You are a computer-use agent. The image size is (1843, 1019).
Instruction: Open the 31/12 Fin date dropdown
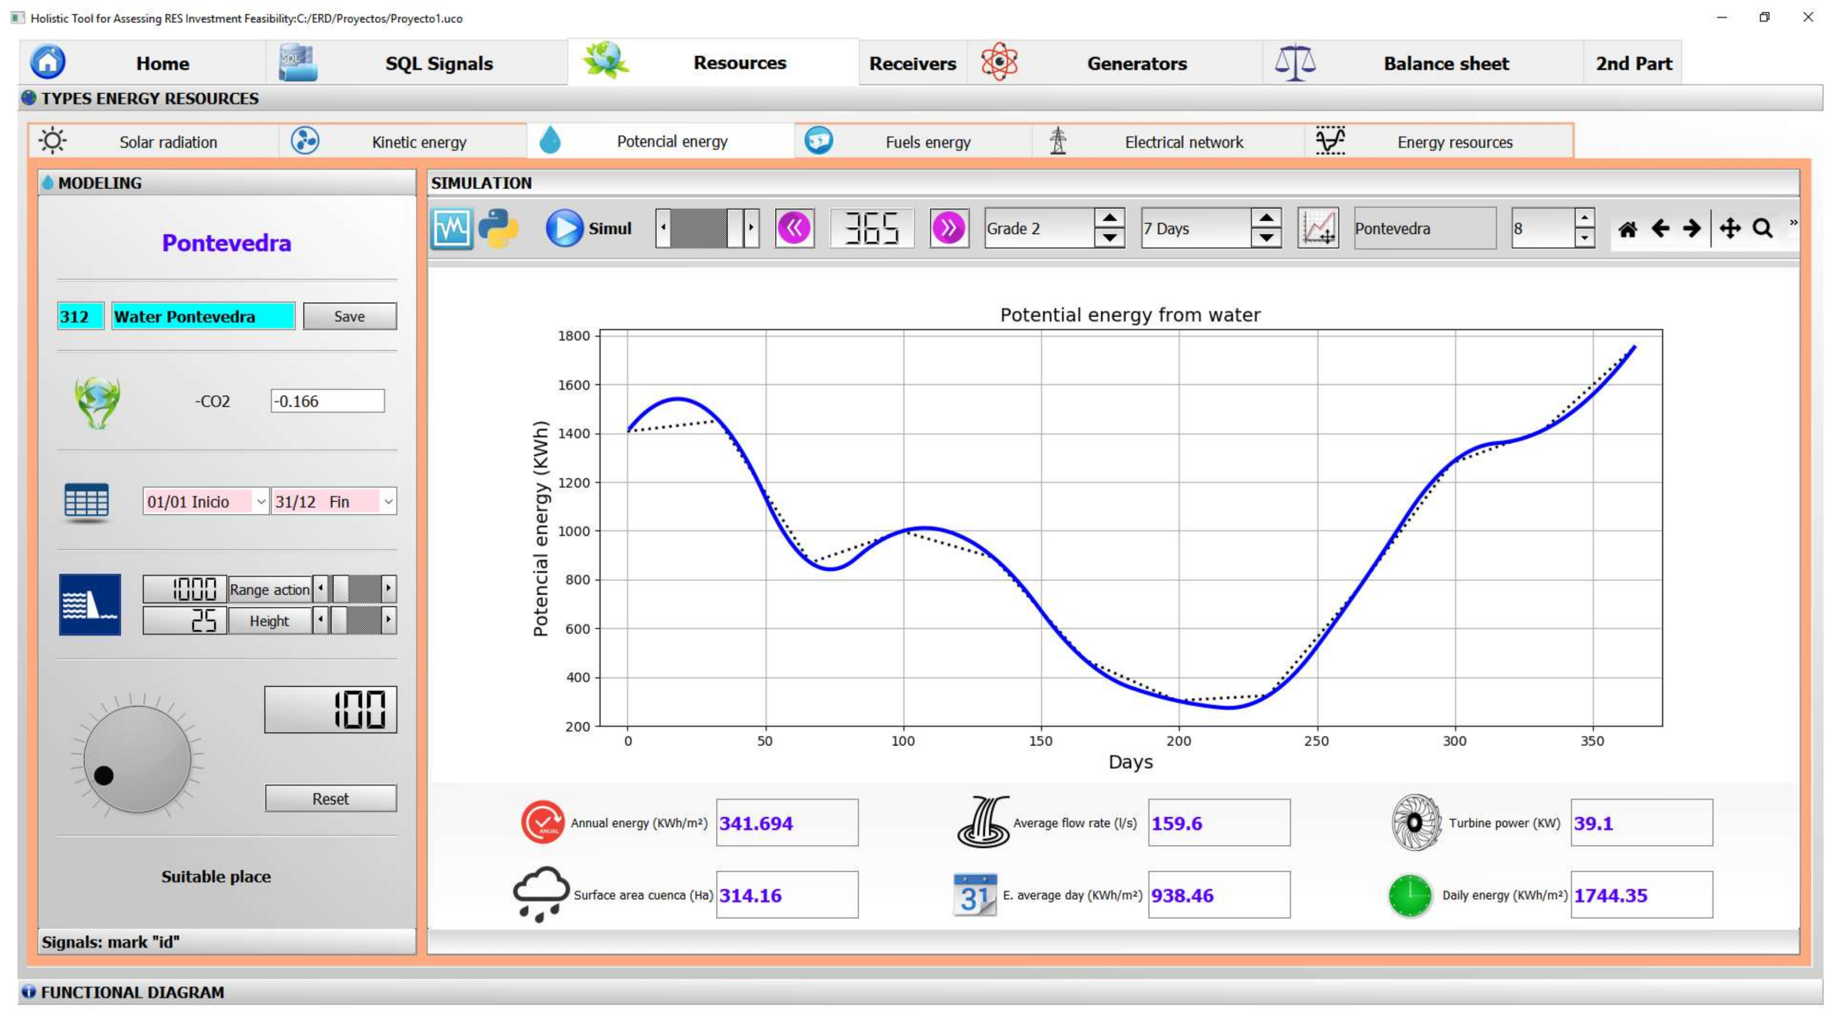pyautogui.click(x=388, y=502)
